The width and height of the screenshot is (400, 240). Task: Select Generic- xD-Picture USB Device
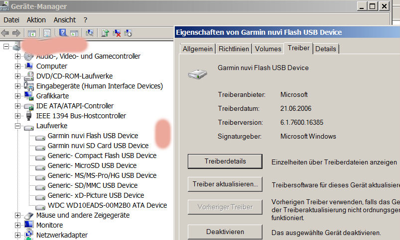pos(96,195)
